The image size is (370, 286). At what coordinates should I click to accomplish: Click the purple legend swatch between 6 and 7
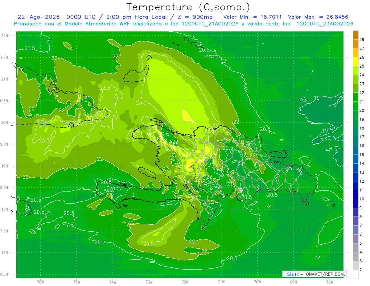pyautogui.click(x=356, y=230)
